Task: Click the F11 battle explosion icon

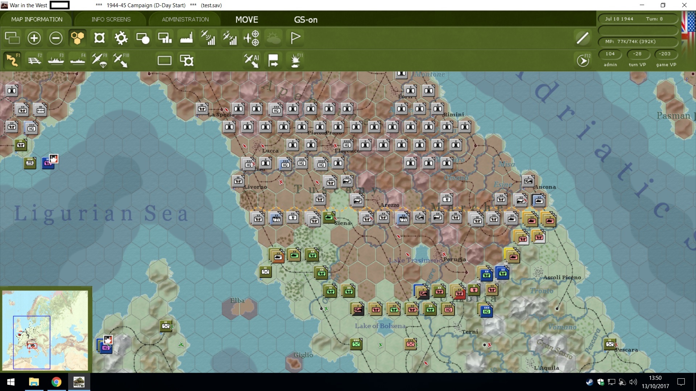Action: (296, 60)
